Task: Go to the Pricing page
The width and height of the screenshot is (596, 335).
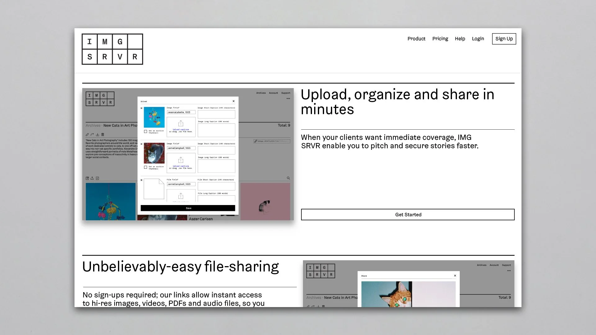Action: tap(440, 39)
